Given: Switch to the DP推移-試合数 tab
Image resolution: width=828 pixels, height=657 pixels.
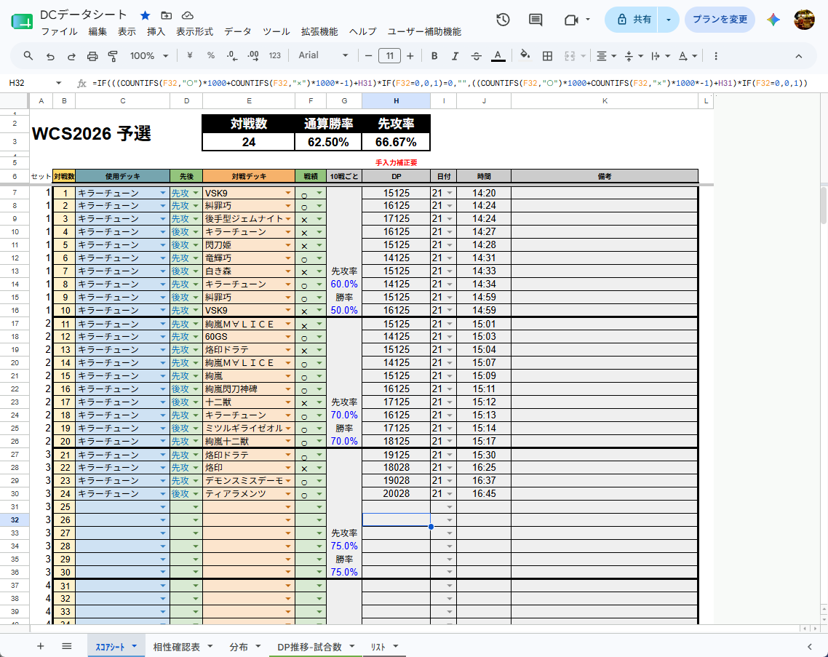Looking at the screenshot, I should (x=309, y=647).
